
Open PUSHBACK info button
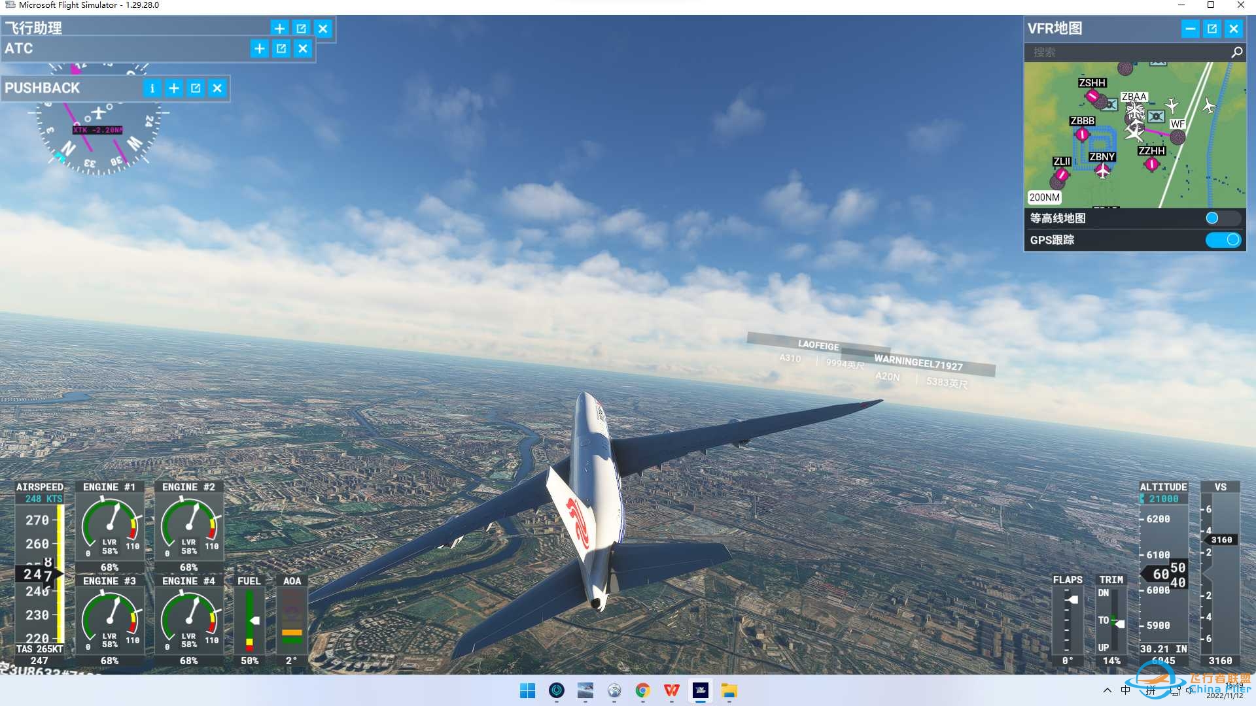[152, 88]
